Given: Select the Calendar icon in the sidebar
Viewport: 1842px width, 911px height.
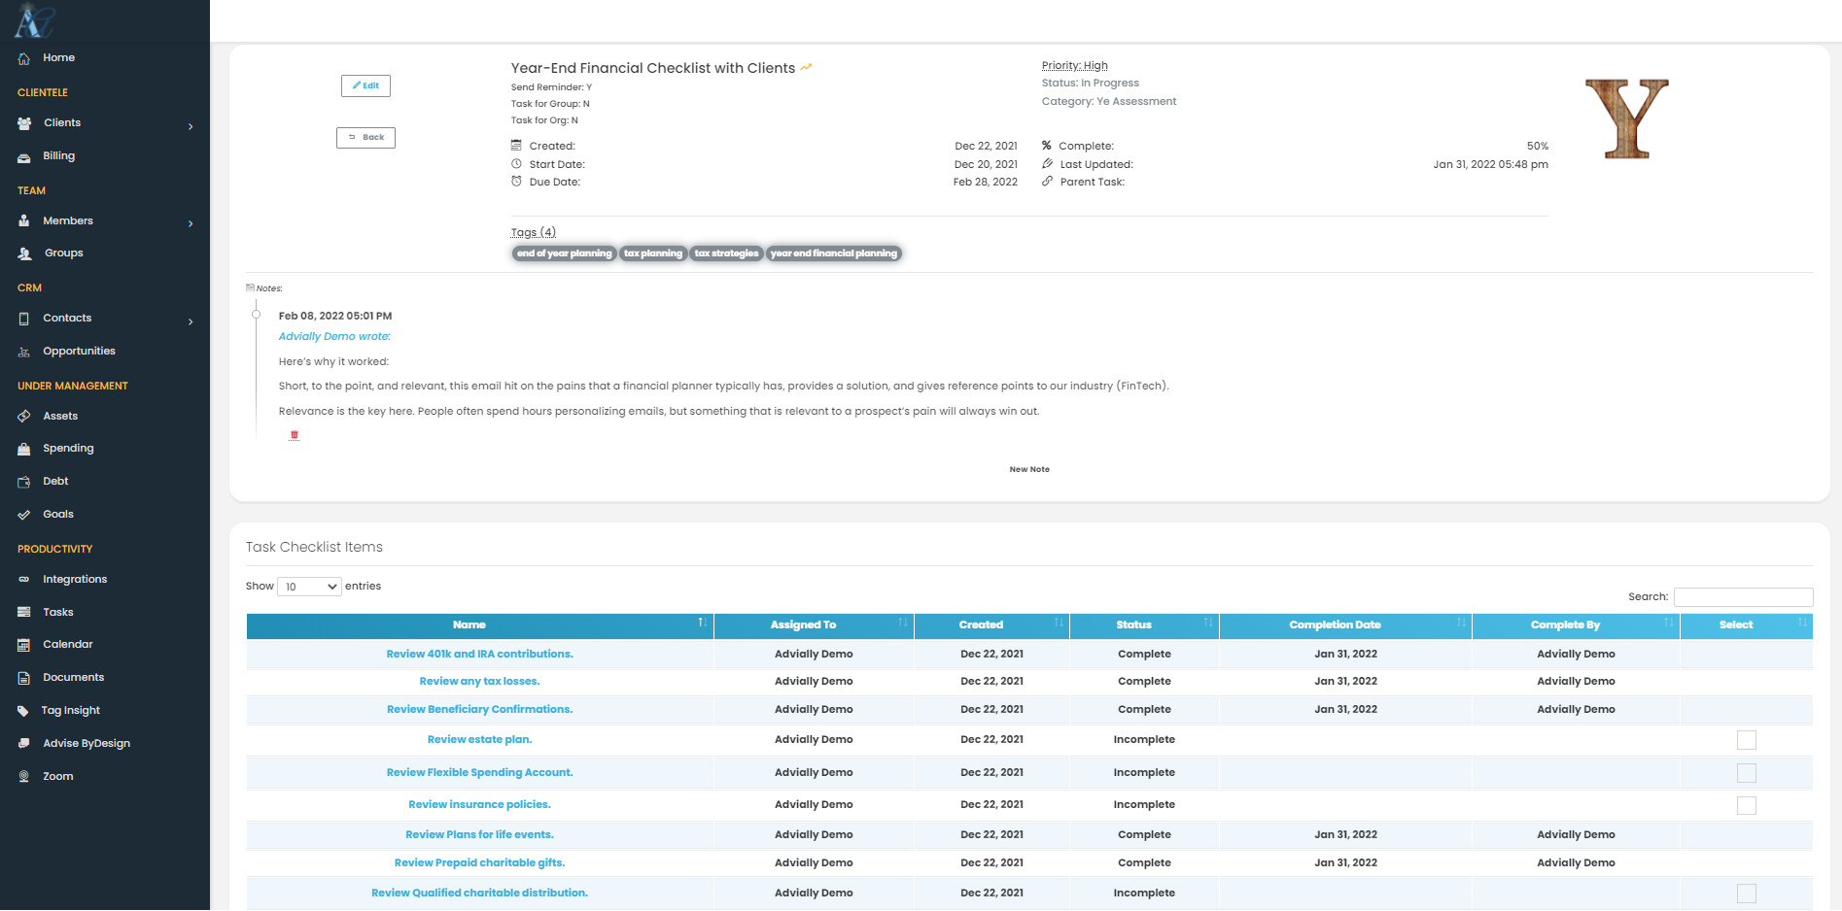Looking at the screenshot, I should [22, 644].
